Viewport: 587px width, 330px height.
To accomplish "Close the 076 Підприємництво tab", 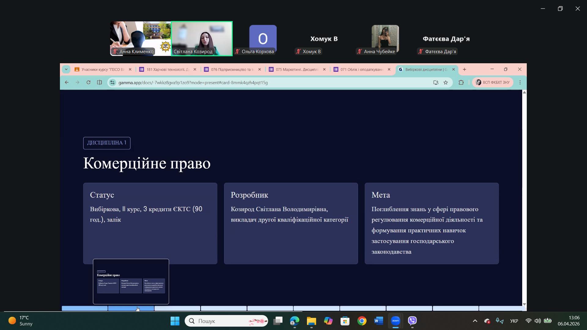I will click(260, 70).
